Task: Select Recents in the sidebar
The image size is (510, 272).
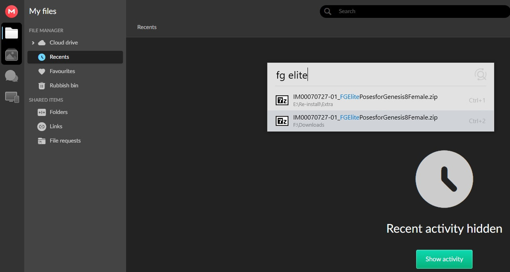Action: (75, 57)
